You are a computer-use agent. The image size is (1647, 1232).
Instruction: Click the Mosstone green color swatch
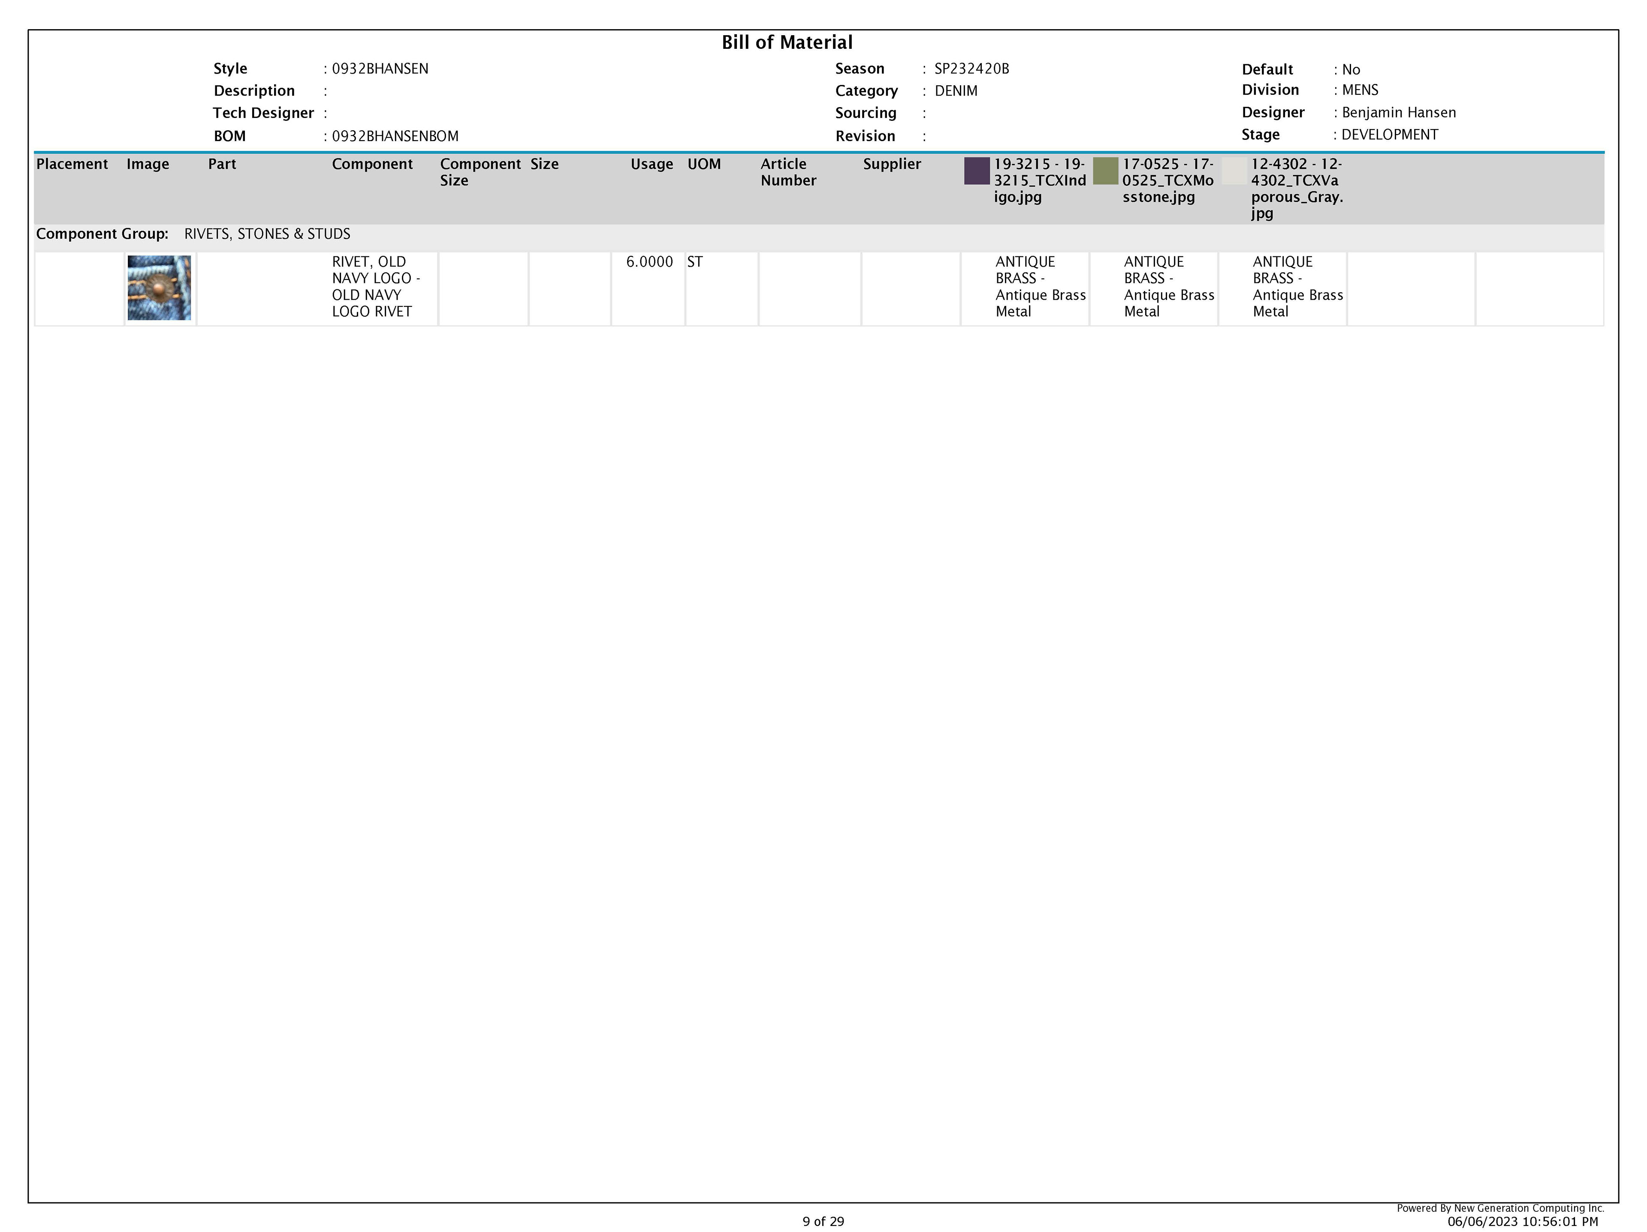coord(1105,171)
